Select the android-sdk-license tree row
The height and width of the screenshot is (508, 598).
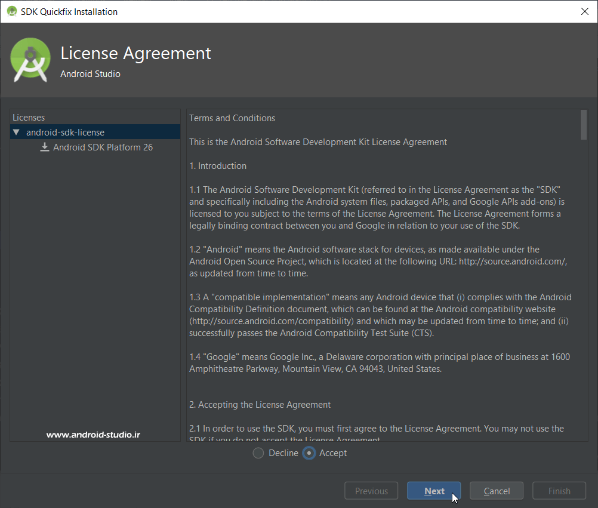(95, 132)
